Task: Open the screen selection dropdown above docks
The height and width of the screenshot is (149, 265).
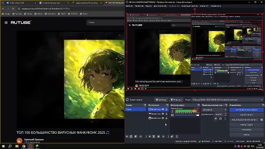Action: (227, 100)
